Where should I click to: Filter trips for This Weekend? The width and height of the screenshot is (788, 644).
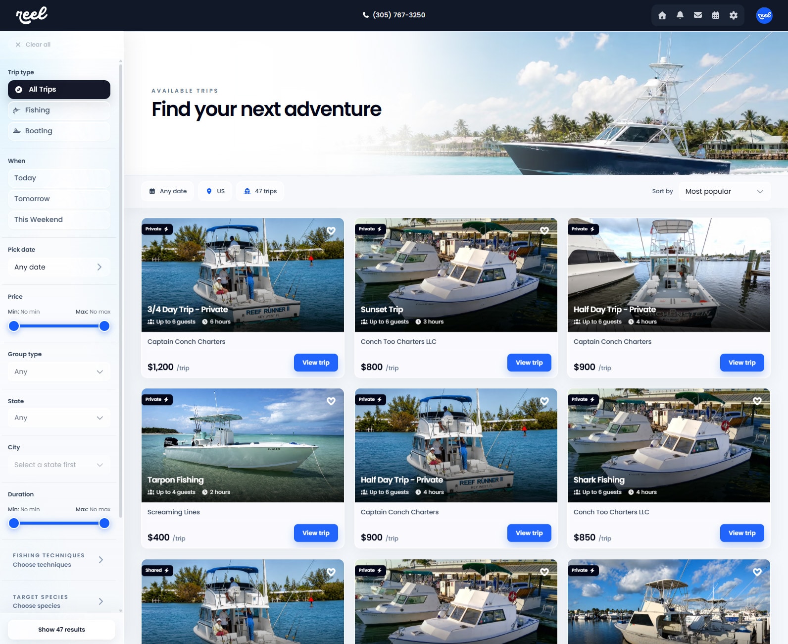coord(59,220)
